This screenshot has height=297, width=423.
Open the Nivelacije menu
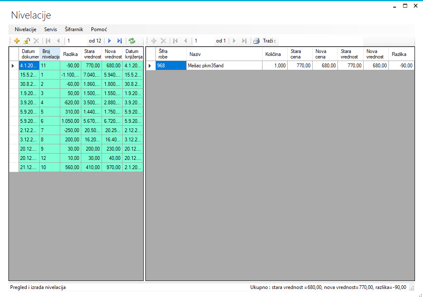point(25,29)
